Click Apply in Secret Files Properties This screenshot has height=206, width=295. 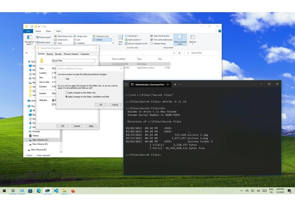click(x=91, y=126)
